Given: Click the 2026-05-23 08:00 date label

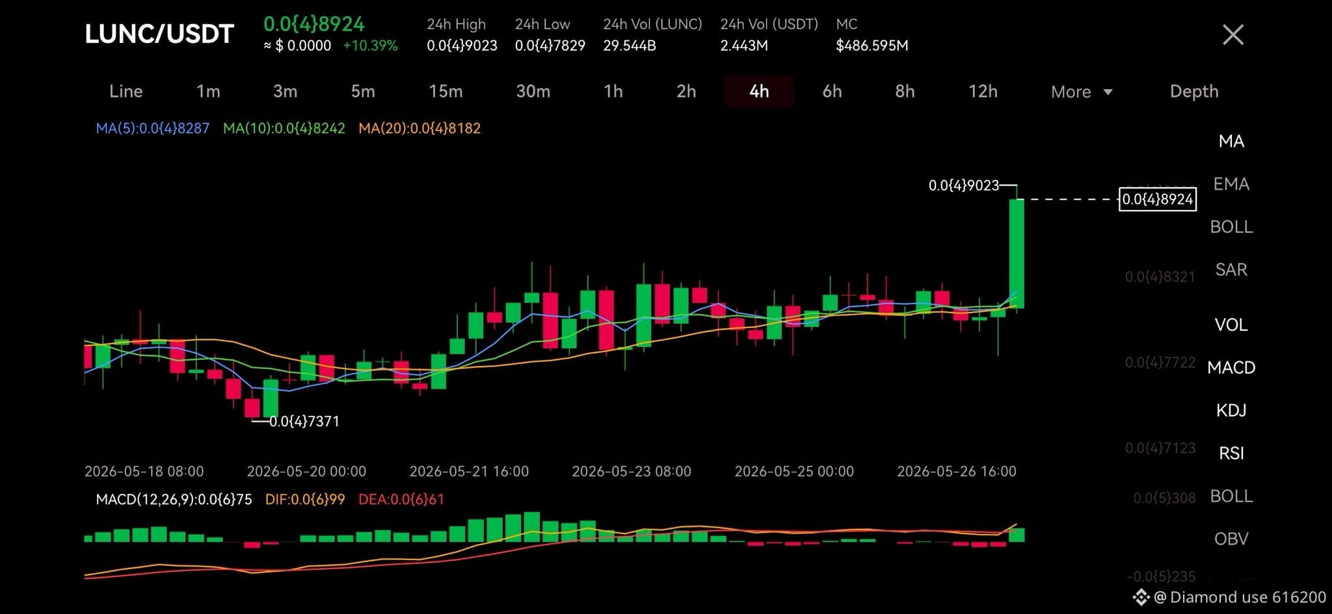Looking at the screenshot, I should [x=632, y=471].
